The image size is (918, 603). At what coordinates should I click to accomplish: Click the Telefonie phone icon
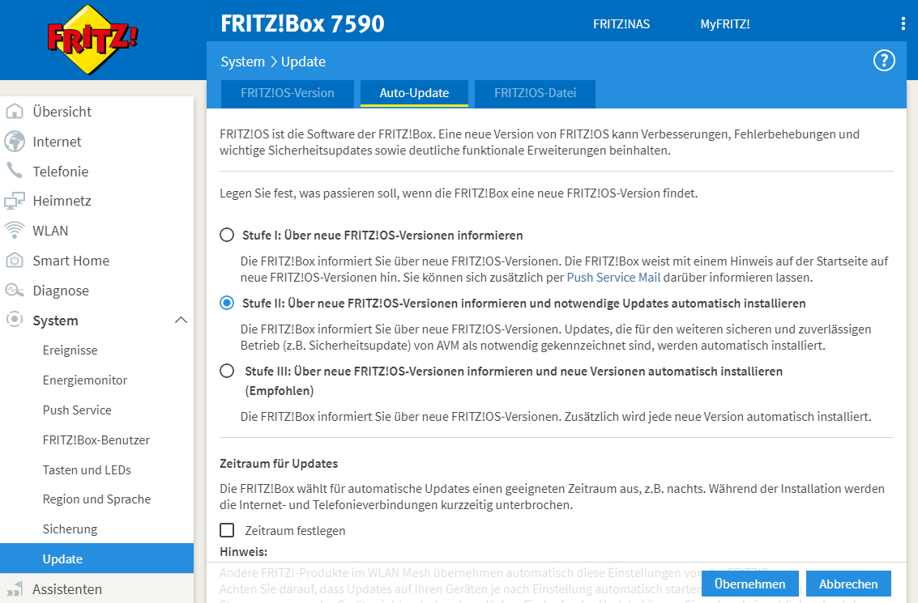[15, 171]
